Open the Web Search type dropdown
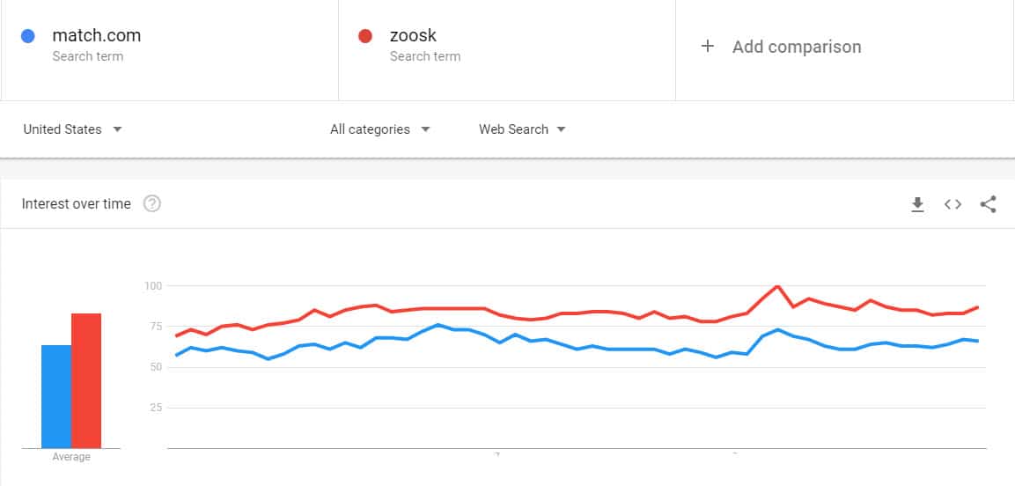The width and height of the screenshot is (1015, 486). (522, 129)
